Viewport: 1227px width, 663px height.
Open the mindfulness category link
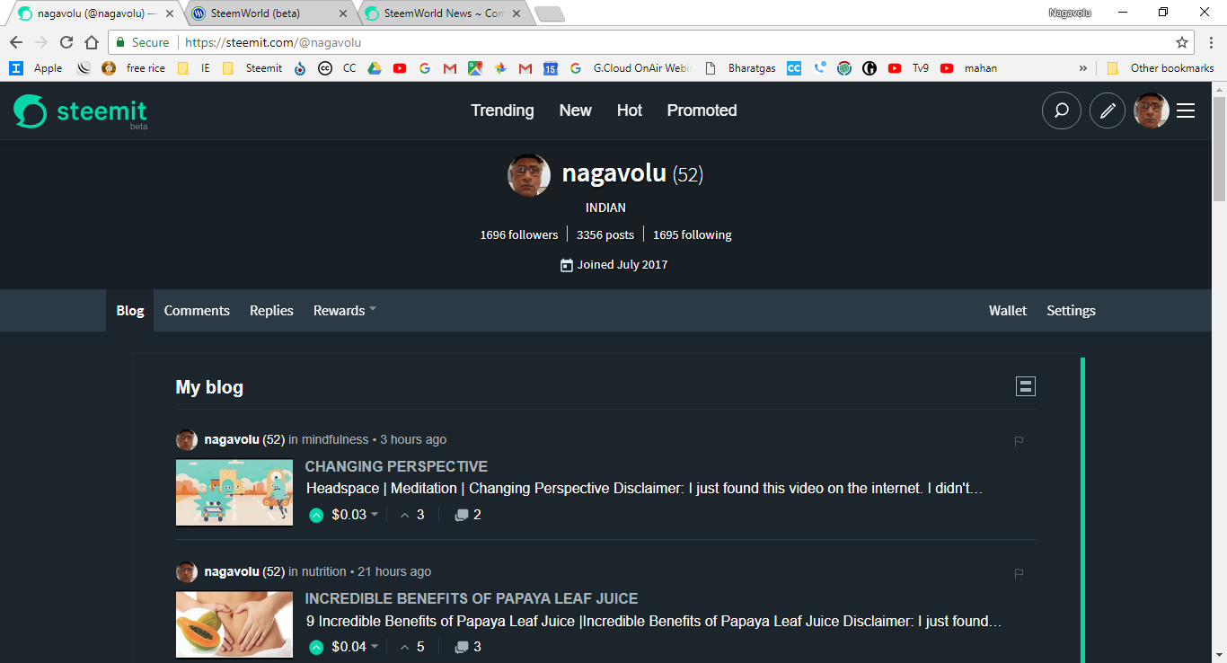(335, 439)
